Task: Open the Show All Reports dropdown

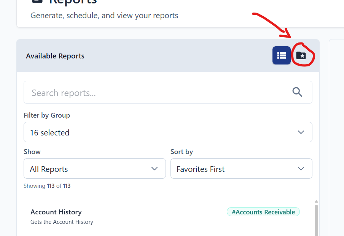Action: (94, 168)
